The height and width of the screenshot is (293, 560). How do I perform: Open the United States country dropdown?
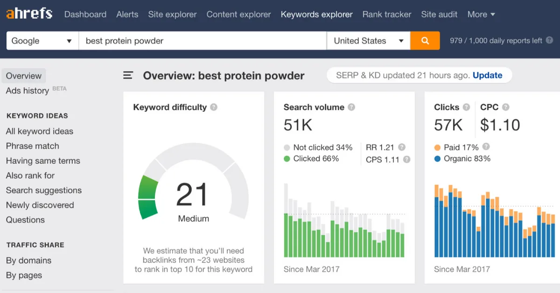click(368, 41)
